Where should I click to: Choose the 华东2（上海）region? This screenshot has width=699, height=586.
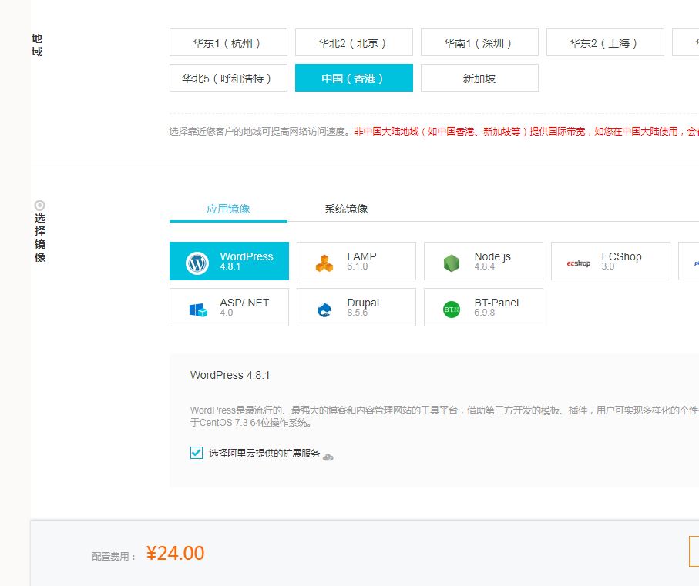606,43
